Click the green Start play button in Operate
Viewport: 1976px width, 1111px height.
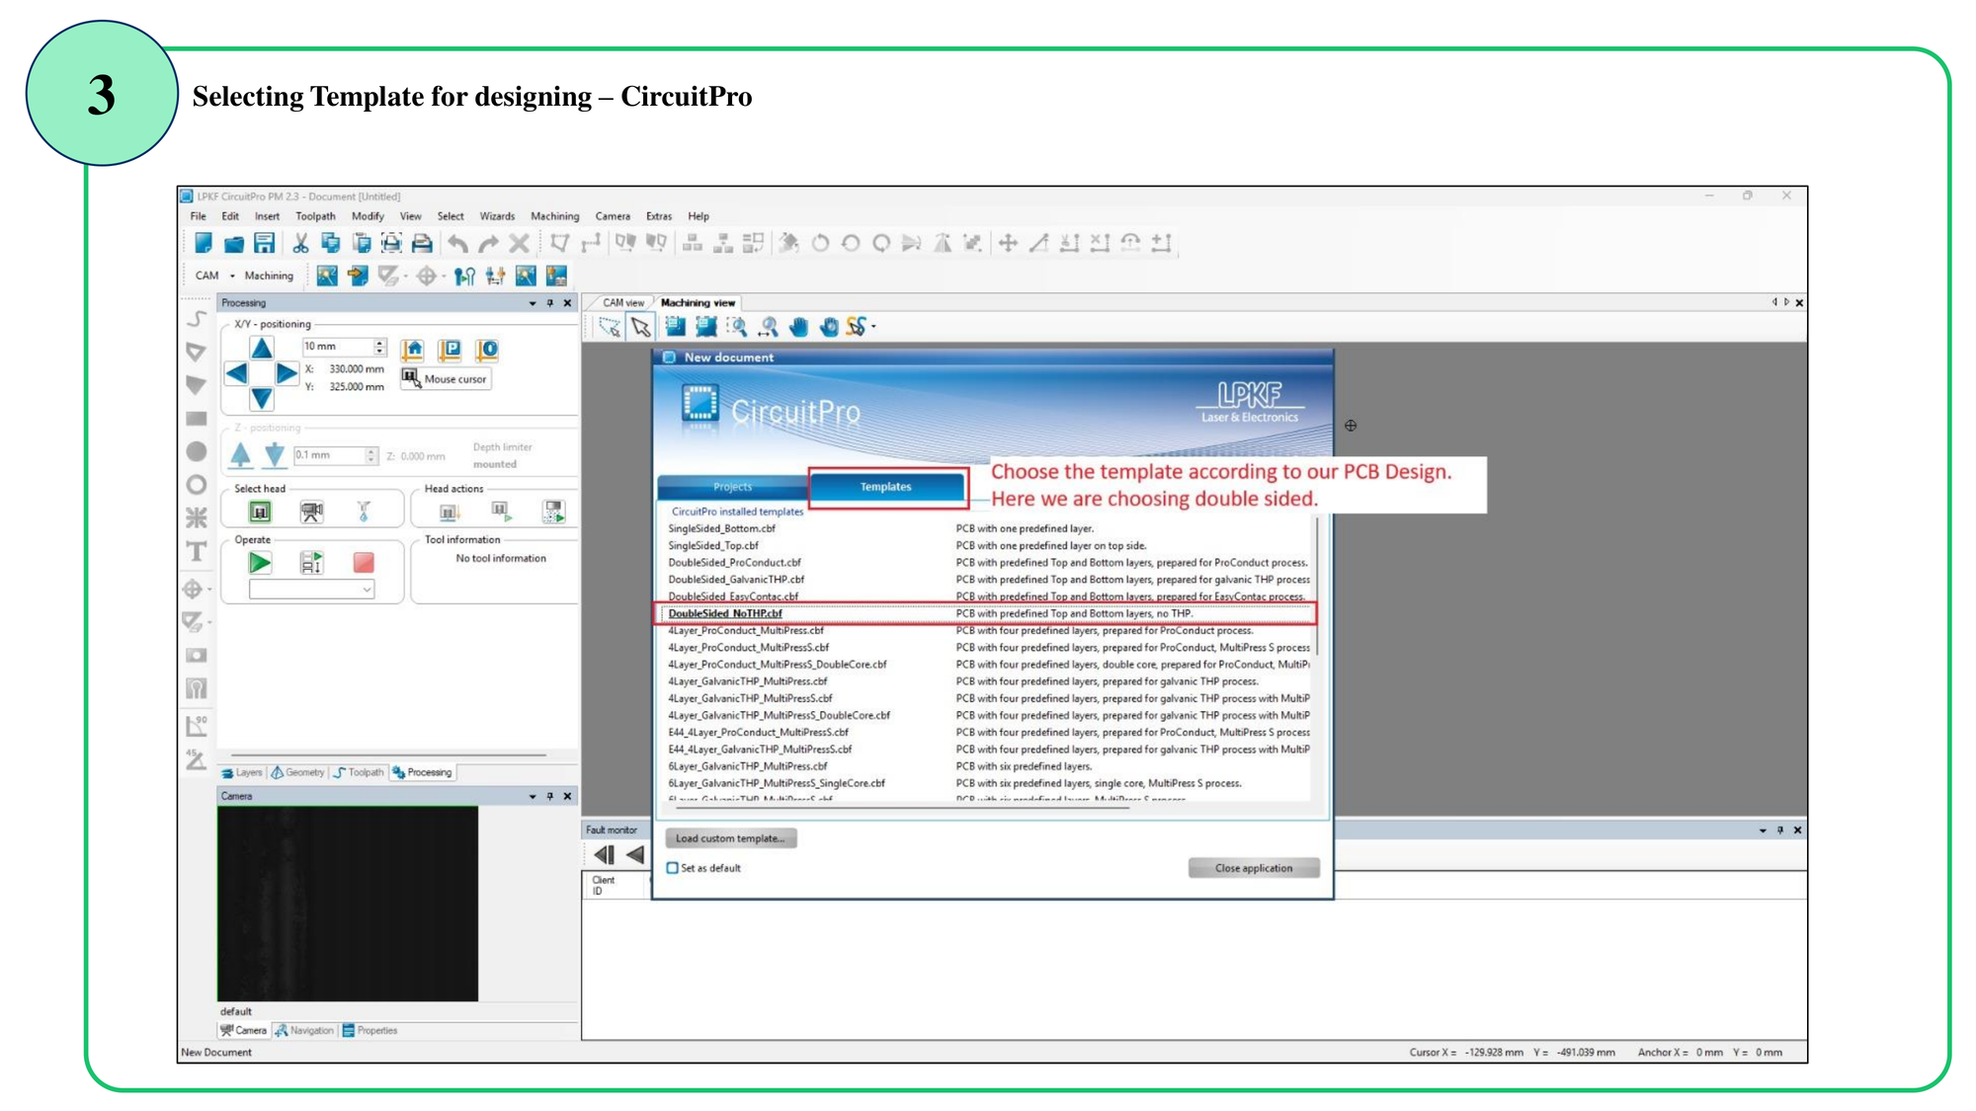(x=259, y=563)
